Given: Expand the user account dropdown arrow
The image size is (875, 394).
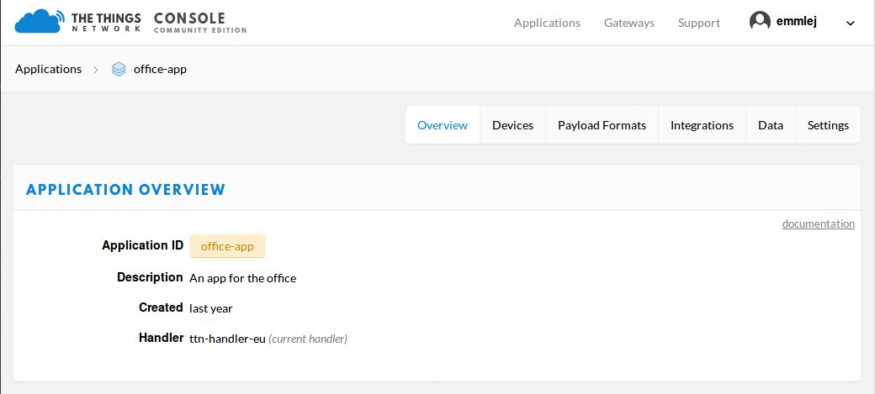Looking at the screenshot, I should coord(851,24).
